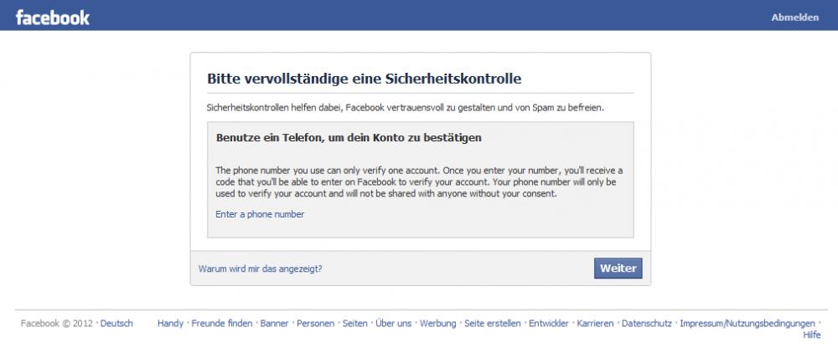This screenshot has height=358, width=838.
Task: Click the Werbung footer link
Action: click(x=437, y=324)
